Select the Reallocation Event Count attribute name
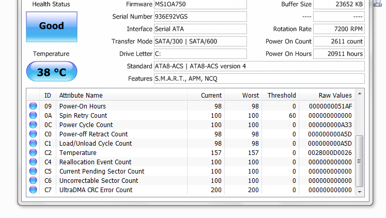386x218 pixels. click(95, 162)
